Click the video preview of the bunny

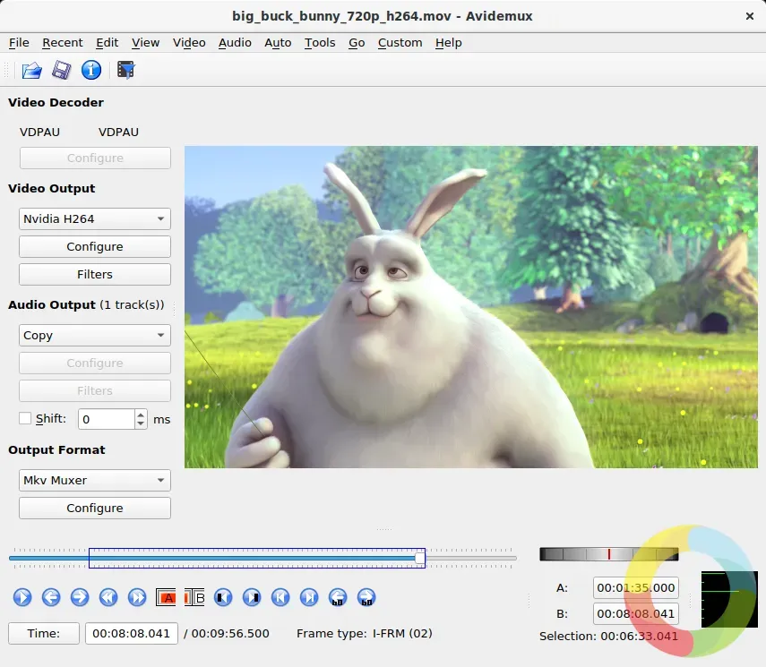click(471, 307)
